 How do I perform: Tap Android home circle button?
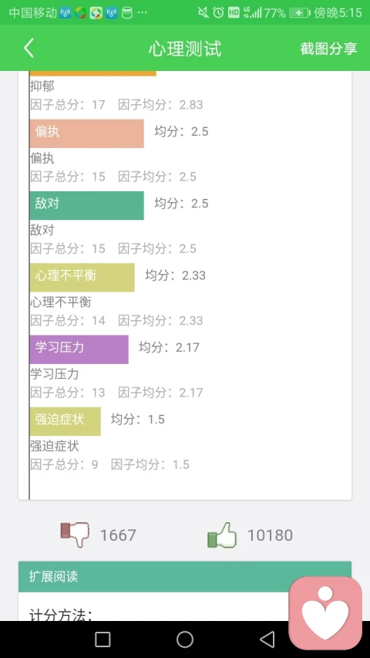click(185, 639)
